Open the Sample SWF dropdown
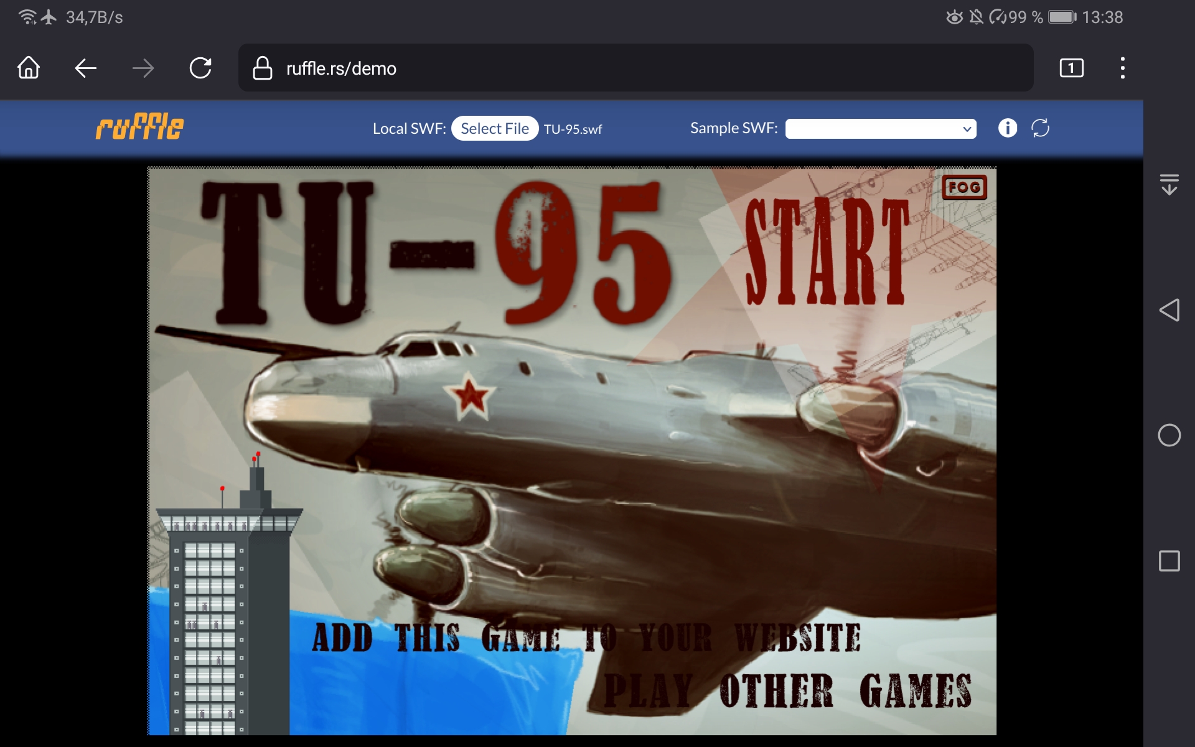 tap(881, 128)
